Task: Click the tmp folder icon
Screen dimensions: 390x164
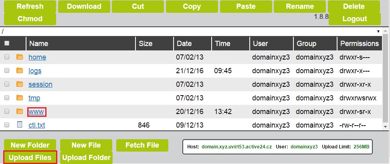Action: point(20,98)
